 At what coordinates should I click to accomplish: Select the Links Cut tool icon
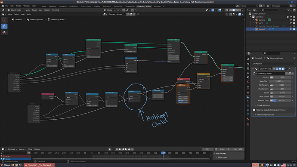(4, 32)
